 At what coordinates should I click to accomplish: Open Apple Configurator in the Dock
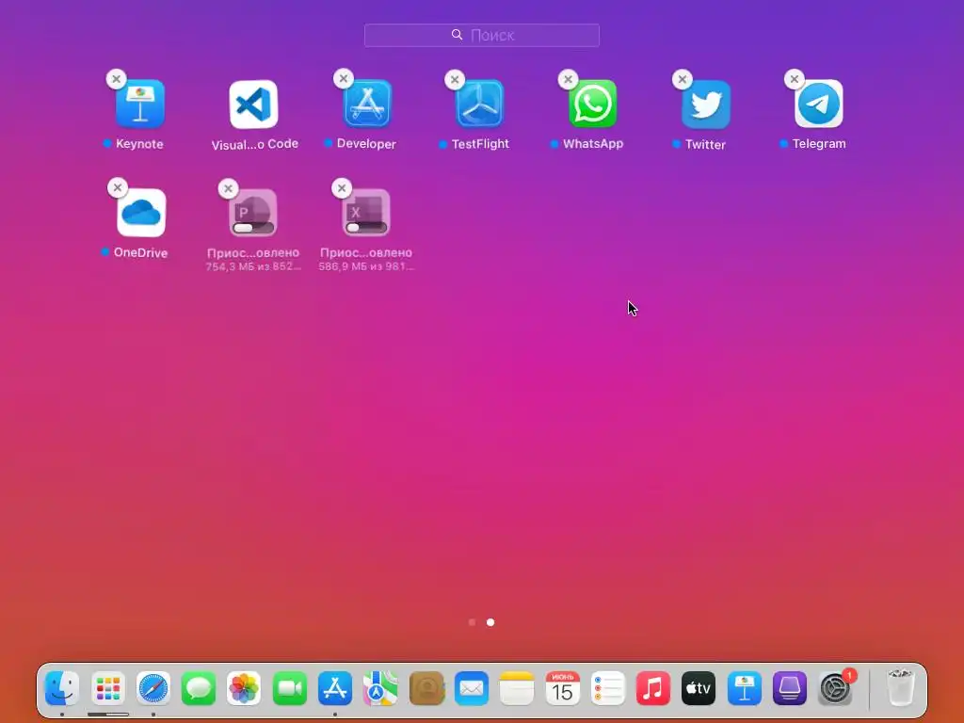790,688
